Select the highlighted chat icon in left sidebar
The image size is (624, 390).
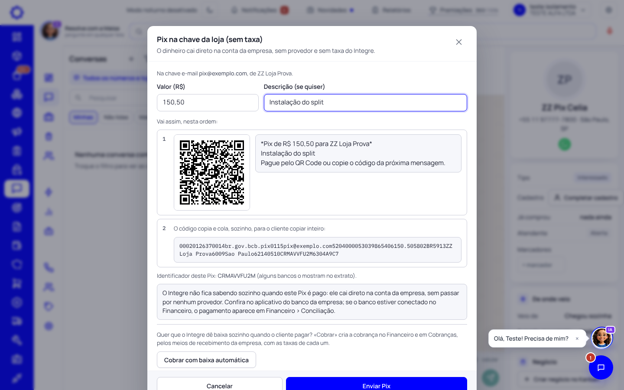17,188
